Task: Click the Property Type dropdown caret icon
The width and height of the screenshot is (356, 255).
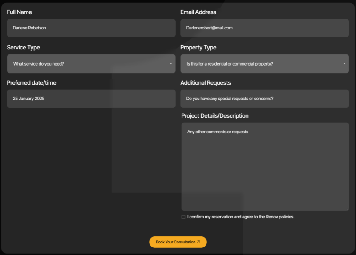Action: pos(344,64)
